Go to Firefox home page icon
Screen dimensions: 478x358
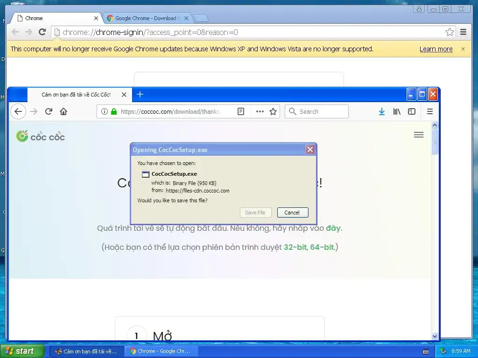tap(63, 111)
